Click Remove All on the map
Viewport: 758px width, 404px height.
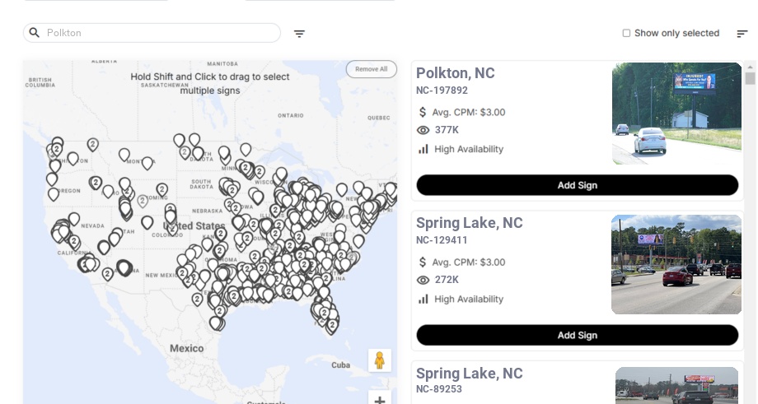371,69
